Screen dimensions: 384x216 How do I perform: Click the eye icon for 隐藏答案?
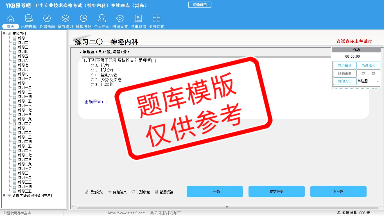point(110,192)
